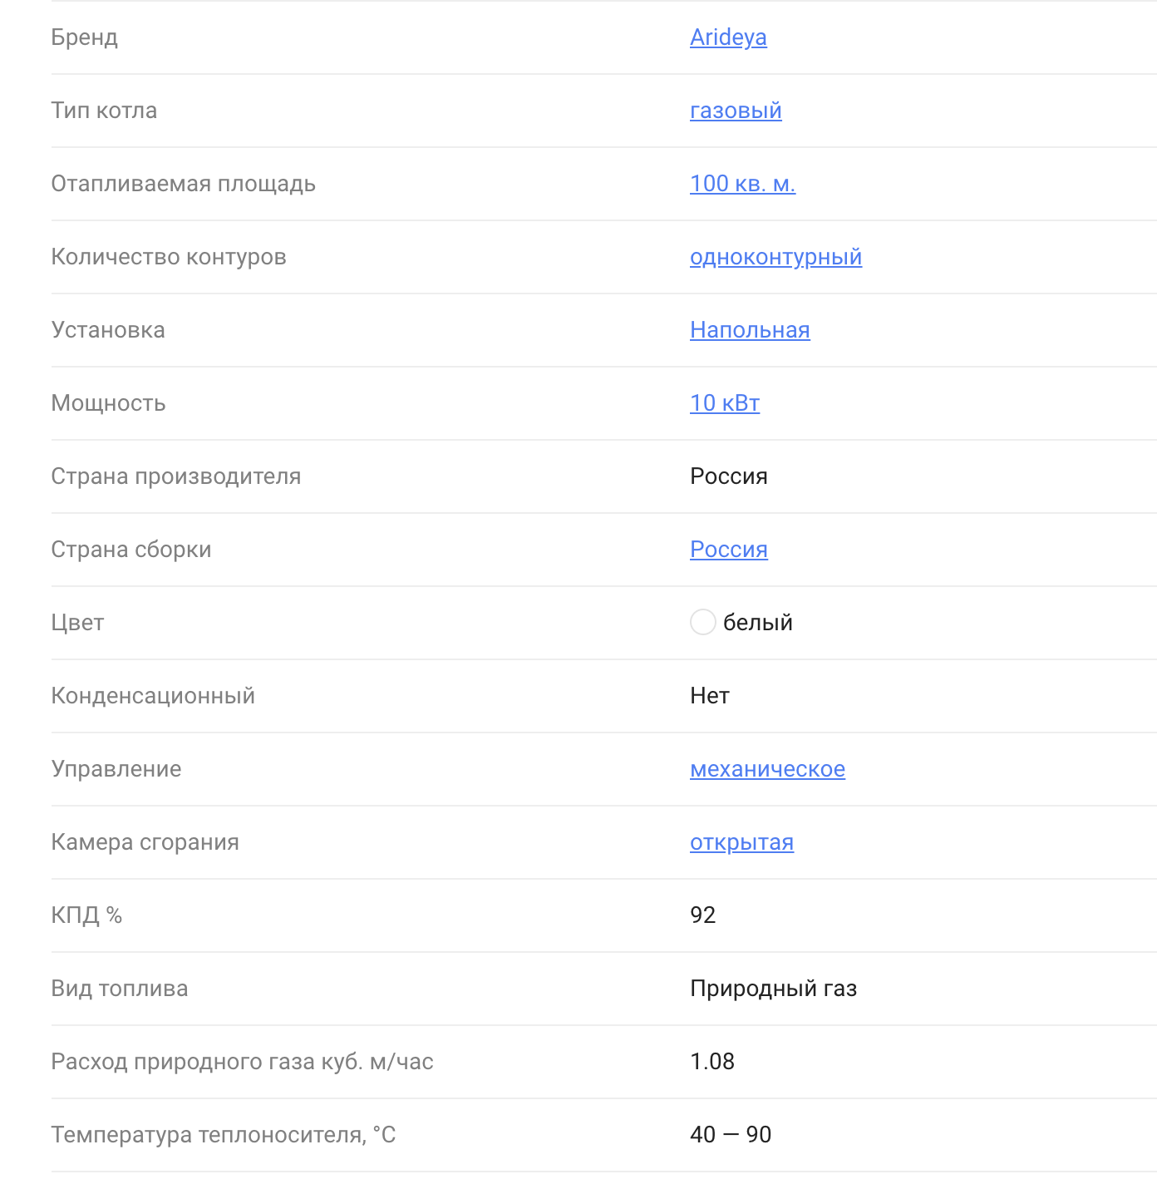Click the Природный газ fuel value

773,989
